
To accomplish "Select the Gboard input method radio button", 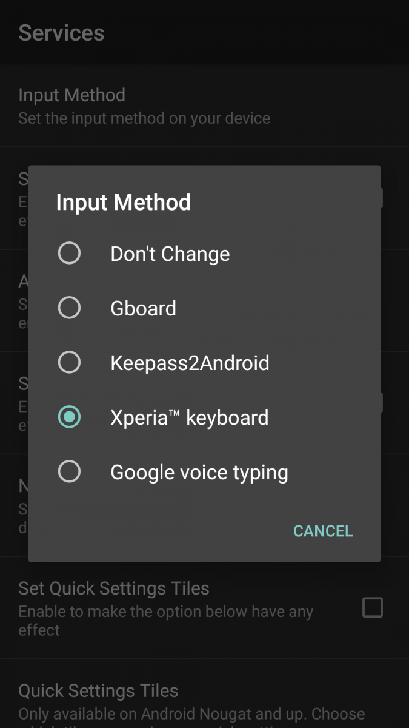I will coord(69,308).
